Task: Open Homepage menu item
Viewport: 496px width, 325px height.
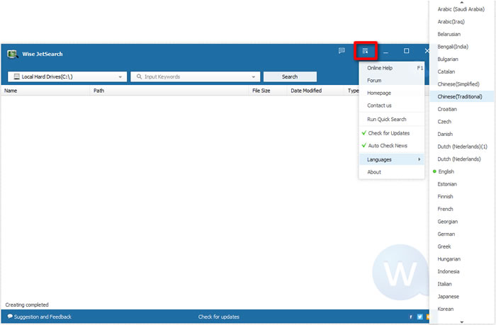Action: pyautogui.click(x=392, y=93)
